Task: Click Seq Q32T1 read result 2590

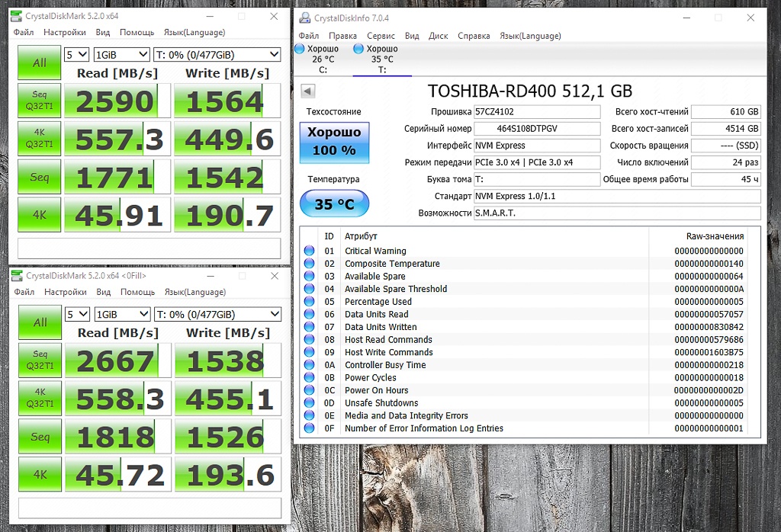Action: (x=117, y=101)
